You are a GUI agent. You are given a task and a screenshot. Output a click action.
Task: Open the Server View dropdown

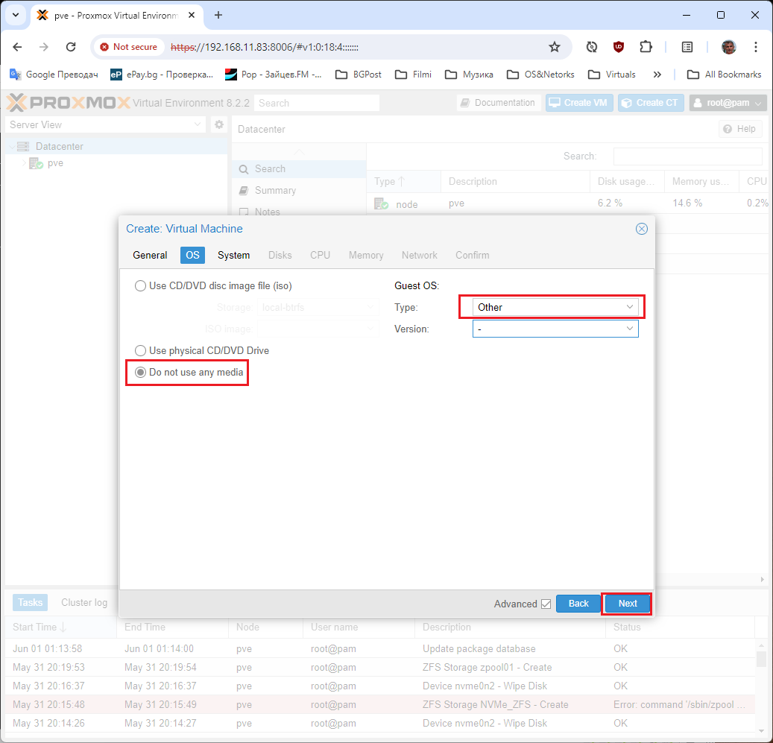(x=106, y=124)
